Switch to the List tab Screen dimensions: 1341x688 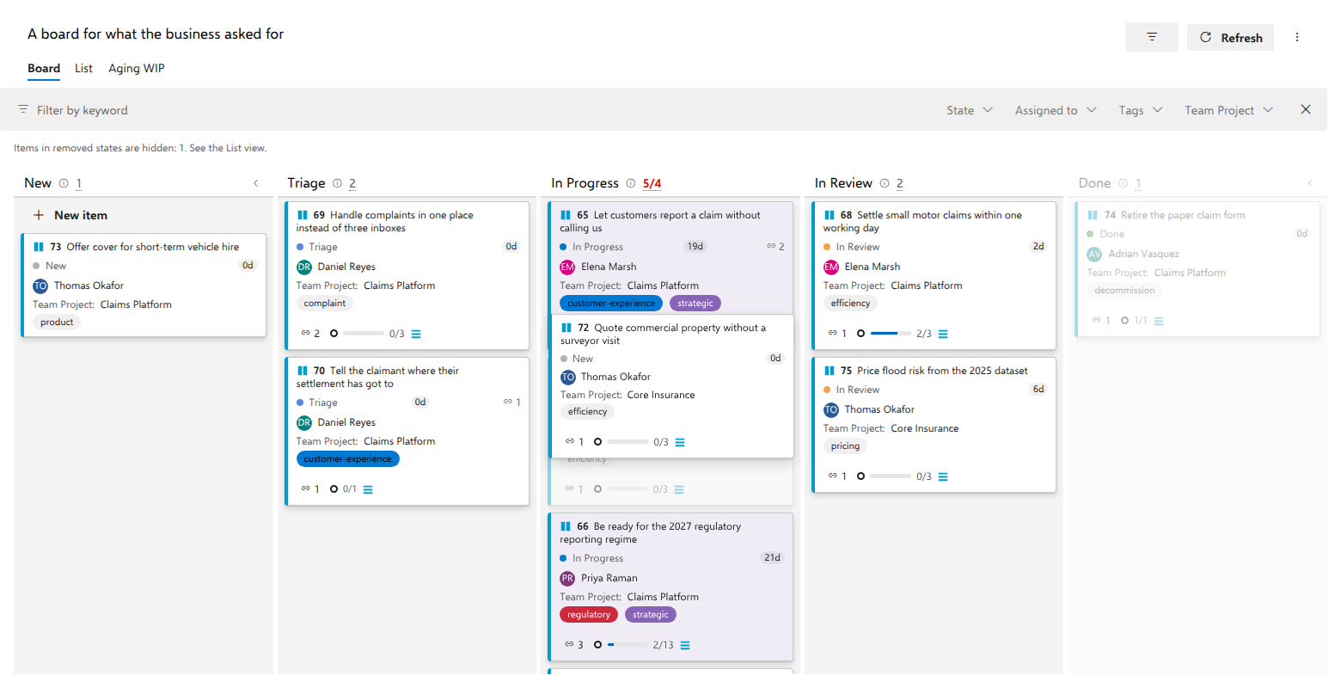[x=83, y=68]
